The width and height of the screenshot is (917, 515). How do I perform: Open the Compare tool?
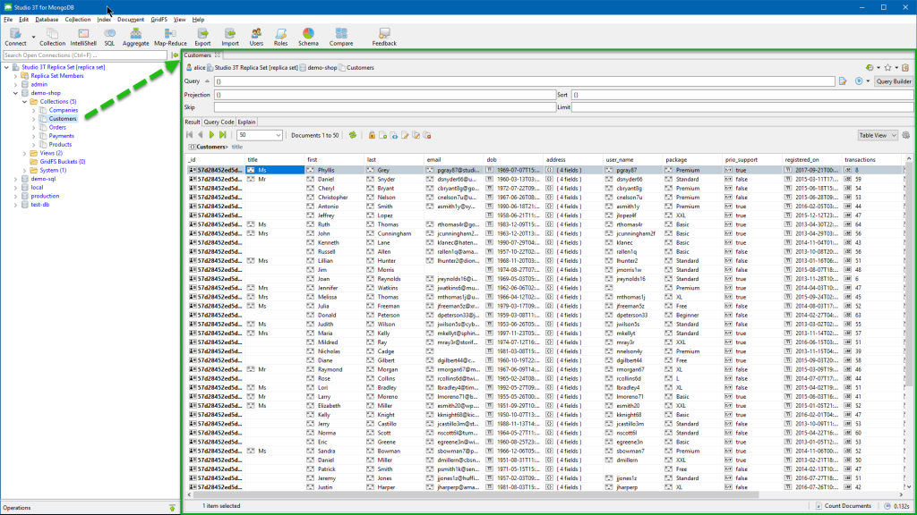coord(341,37)
